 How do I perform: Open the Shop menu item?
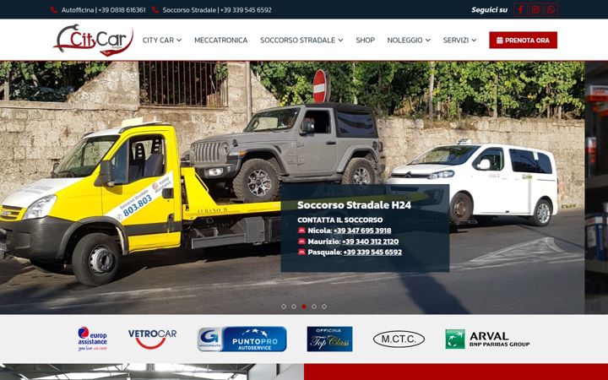366,40
